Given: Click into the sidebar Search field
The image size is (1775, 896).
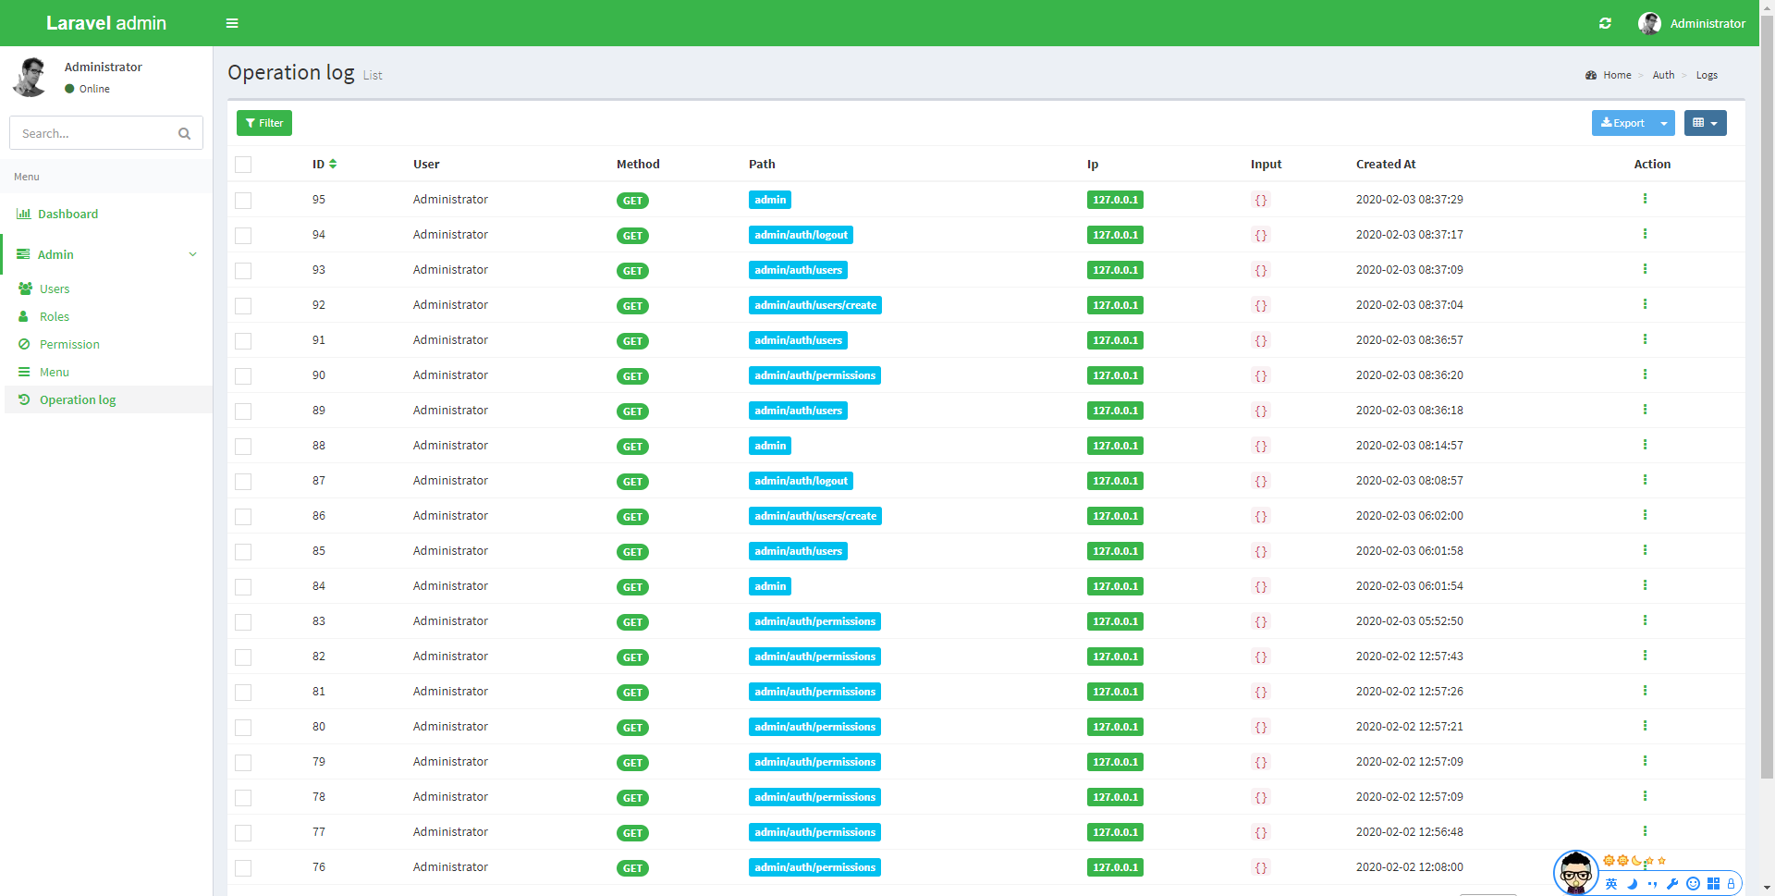Looking at the screenshot, I should click(92, 133).
